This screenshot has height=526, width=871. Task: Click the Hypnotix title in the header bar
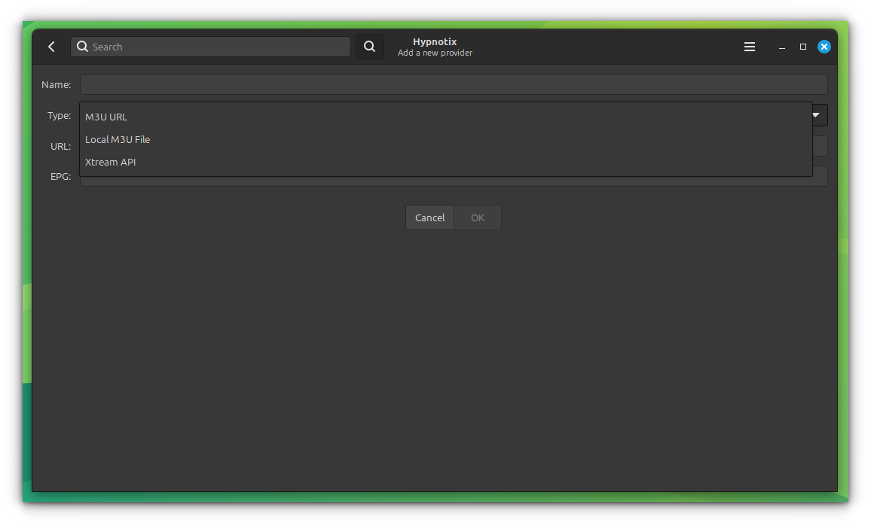pos(435,41)
